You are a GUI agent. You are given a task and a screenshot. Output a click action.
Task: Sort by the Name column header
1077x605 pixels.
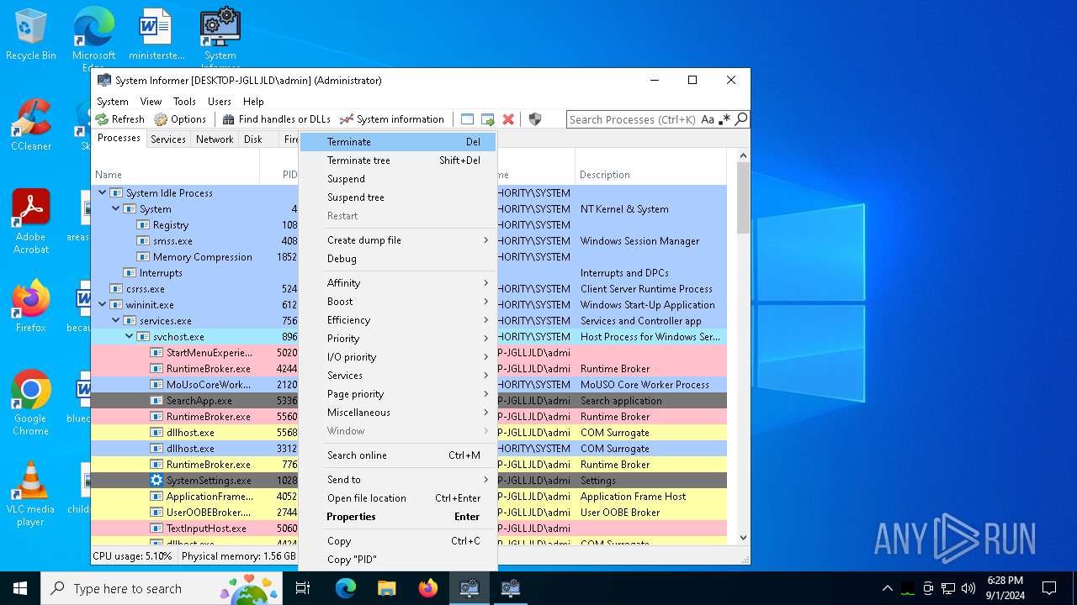tap(175, 167)
